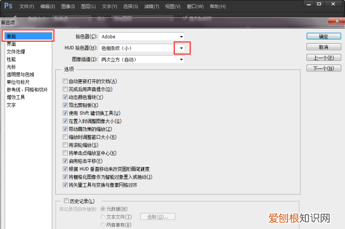Toggle 将矢量工具与变换与像素网格对齐 checkbox
345x229 pixels.
[65, 185]
